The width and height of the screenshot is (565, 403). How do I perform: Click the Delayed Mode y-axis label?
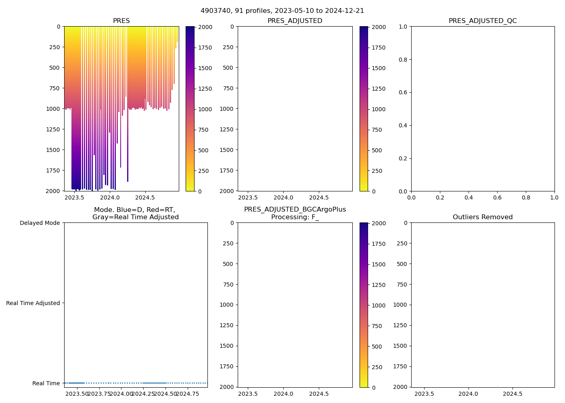click(x=40, y=223)
